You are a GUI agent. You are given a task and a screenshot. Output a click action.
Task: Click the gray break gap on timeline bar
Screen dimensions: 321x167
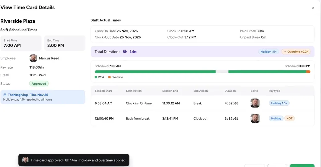pos(222,72)
